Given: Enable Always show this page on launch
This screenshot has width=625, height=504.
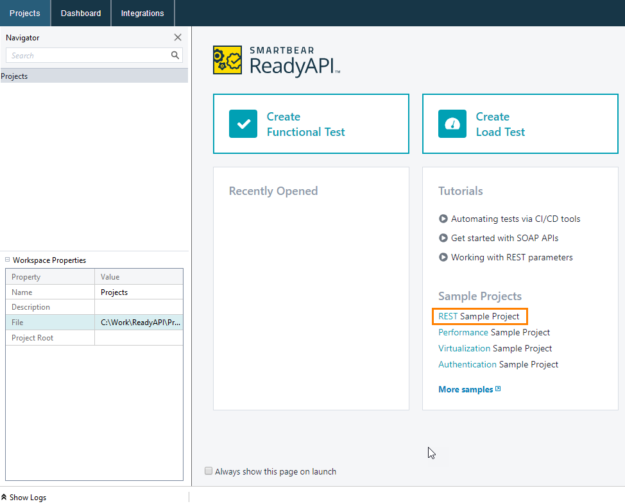Looking at the screenshot, I should [209, 471].
